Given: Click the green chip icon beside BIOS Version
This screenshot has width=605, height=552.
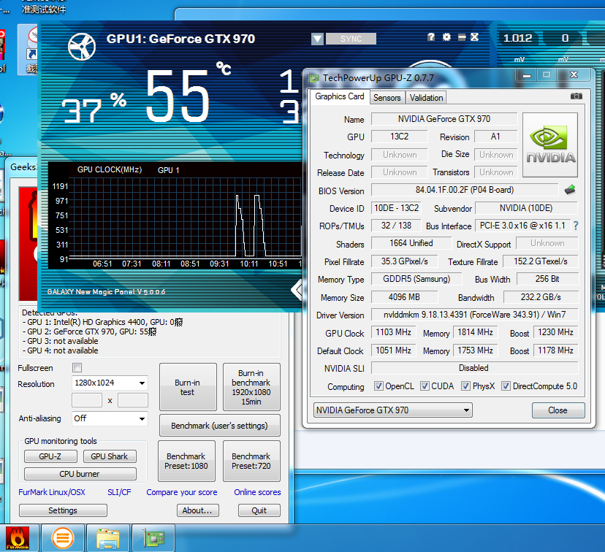Looking at the screenshot, I should coord(568,189).
